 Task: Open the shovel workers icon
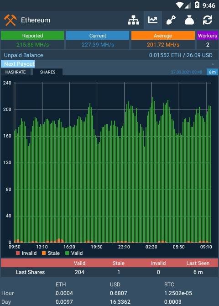click(x=171, y=20)
